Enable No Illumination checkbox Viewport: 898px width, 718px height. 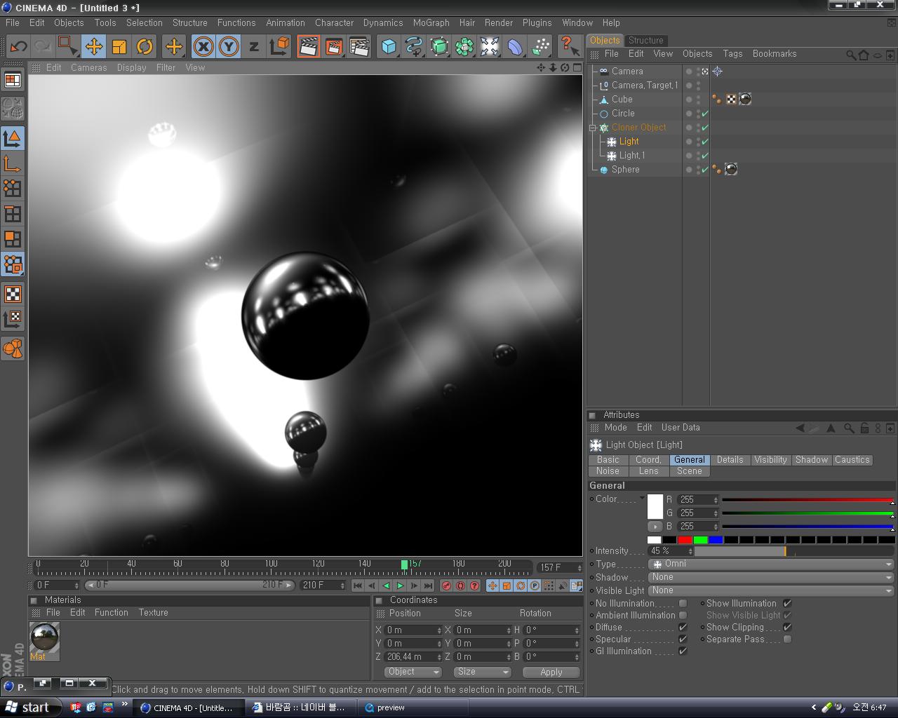point(683,603)
